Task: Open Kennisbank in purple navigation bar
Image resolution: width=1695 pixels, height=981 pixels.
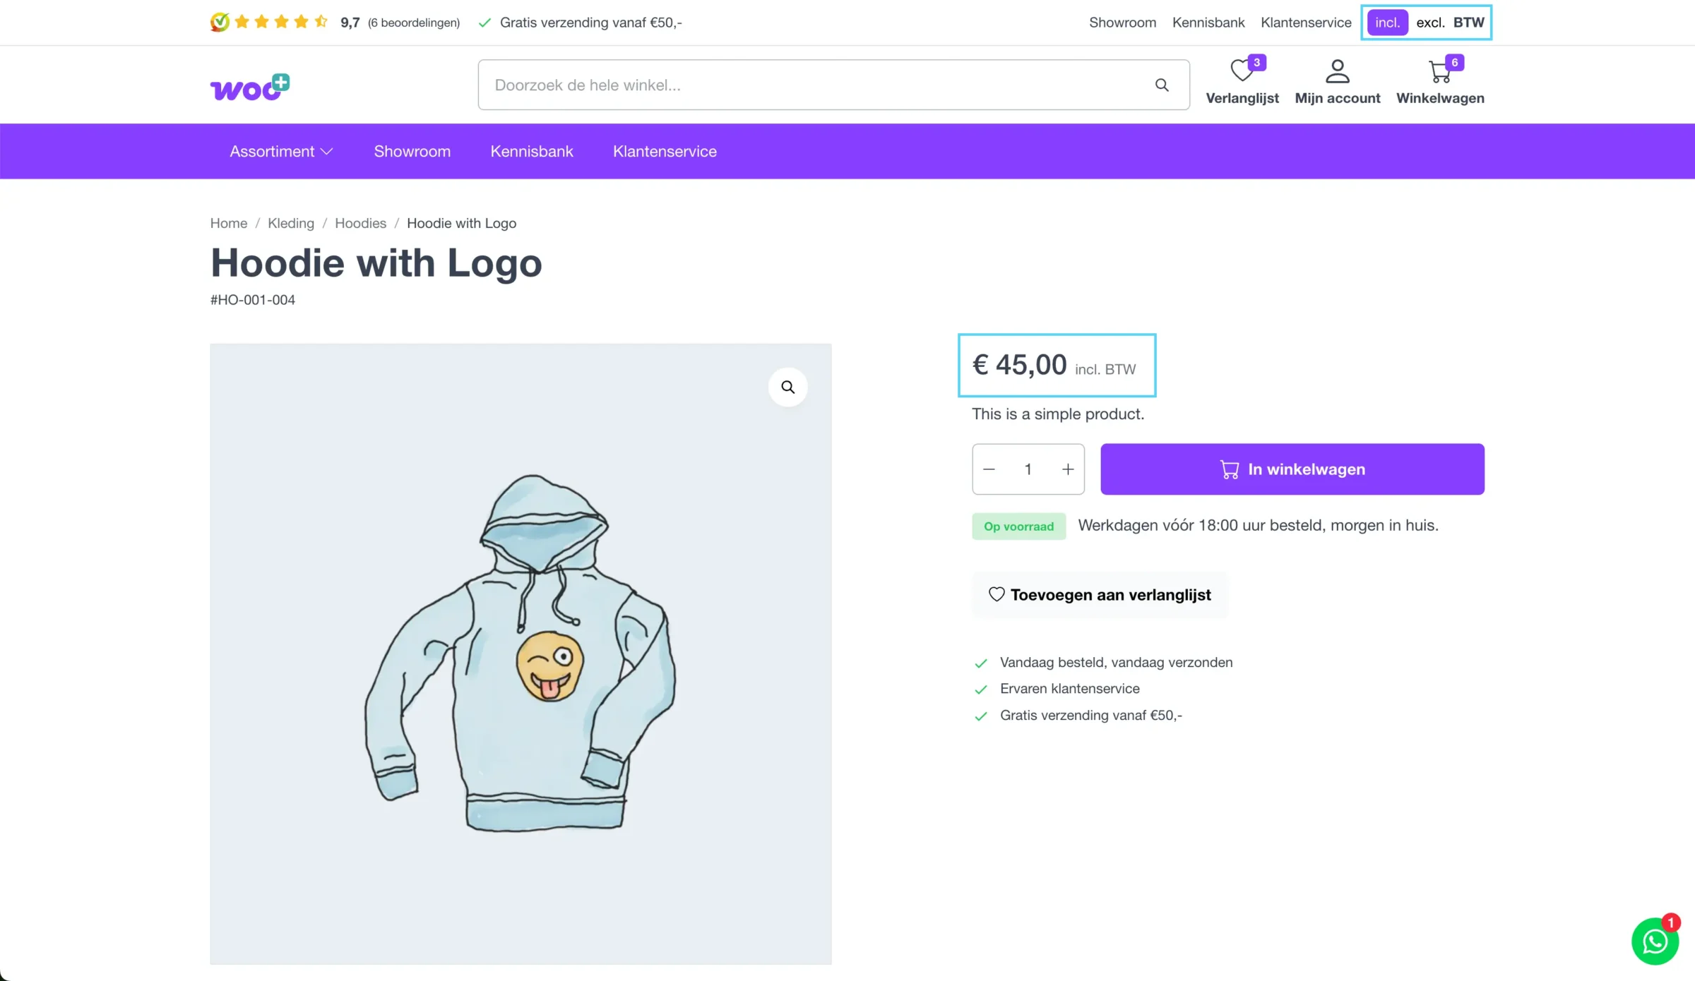Action: coord(532,152)
